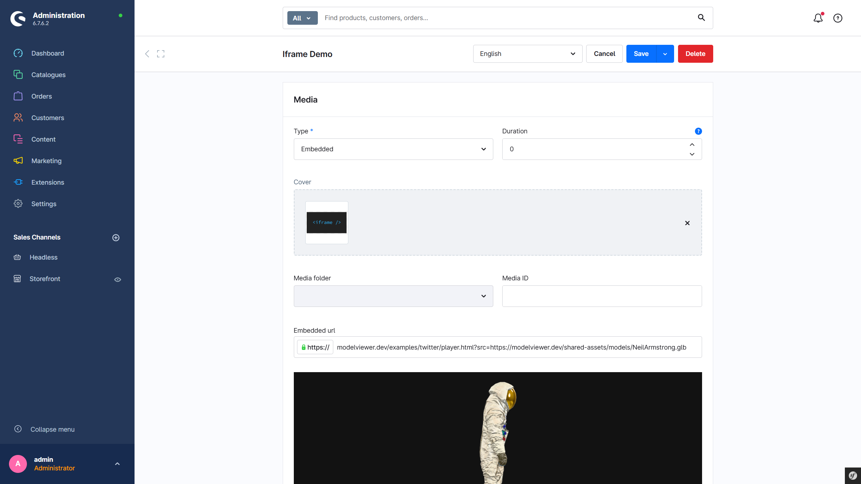This screenshot has height=484, width=861.
Task: Expand the Type dropdown showing Embedded
Action: coord(393,149)
